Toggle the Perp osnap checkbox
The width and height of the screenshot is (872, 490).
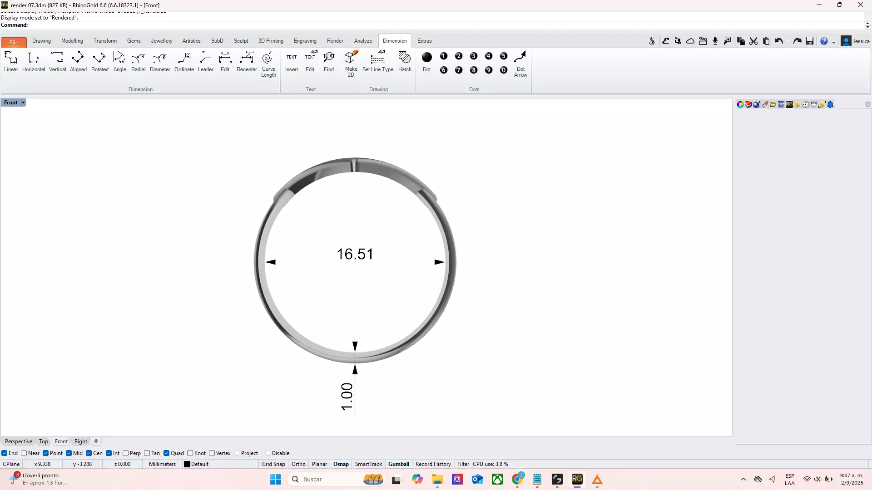[x=126, y=453]
